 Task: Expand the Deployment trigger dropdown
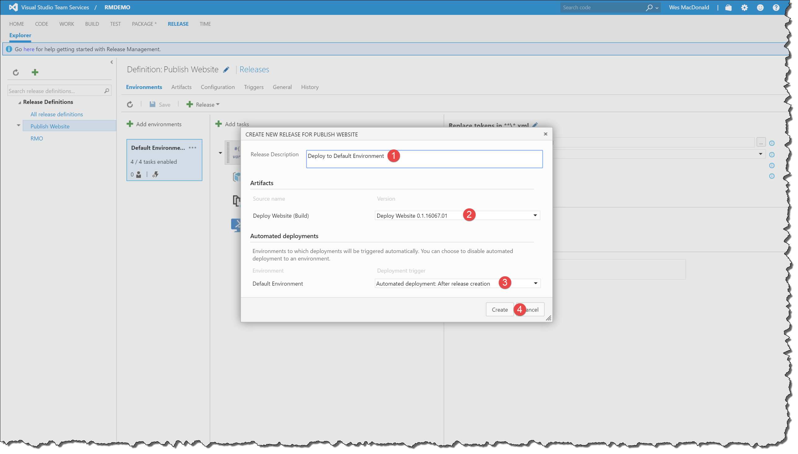(x=535, y=283)
